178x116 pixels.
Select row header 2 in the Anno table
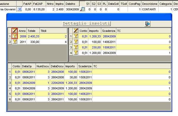tap(10, 42)
